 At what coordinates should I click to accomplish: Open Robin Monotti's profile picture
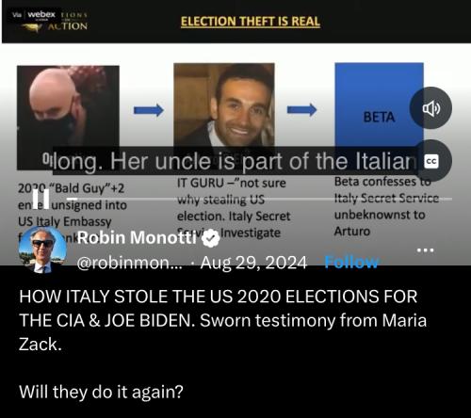pos(42,249)
